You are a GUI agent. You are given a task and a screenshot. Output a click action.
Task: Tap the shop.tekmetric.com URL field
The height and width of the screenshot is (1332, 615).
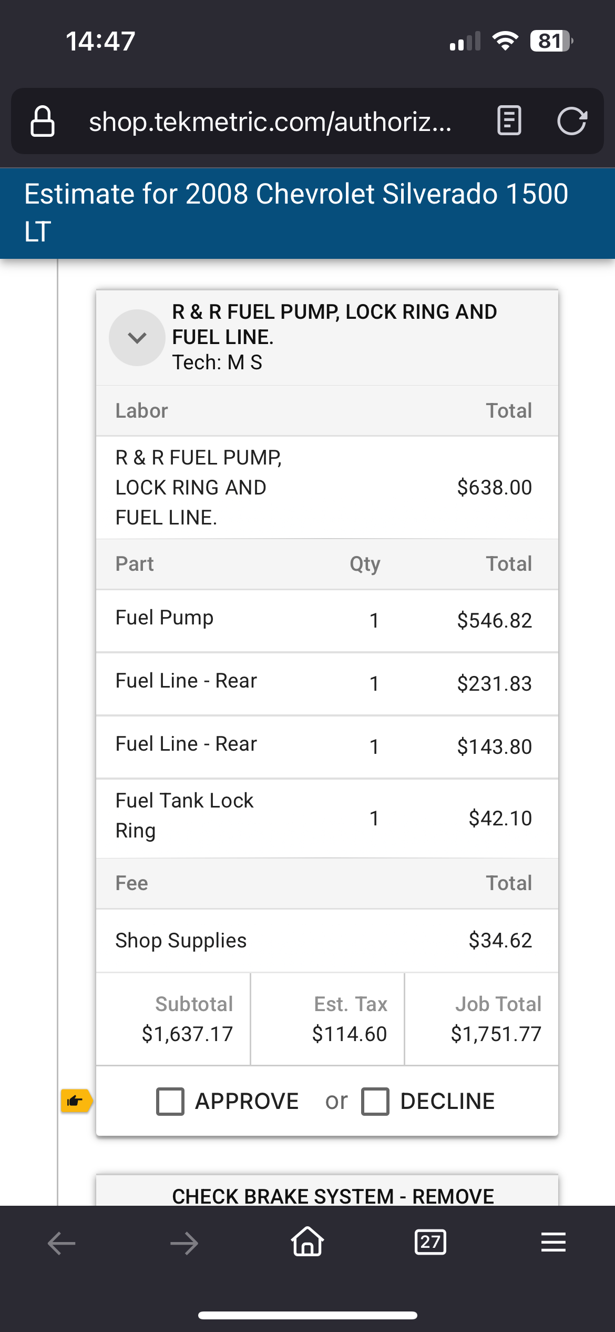point(270,122)
